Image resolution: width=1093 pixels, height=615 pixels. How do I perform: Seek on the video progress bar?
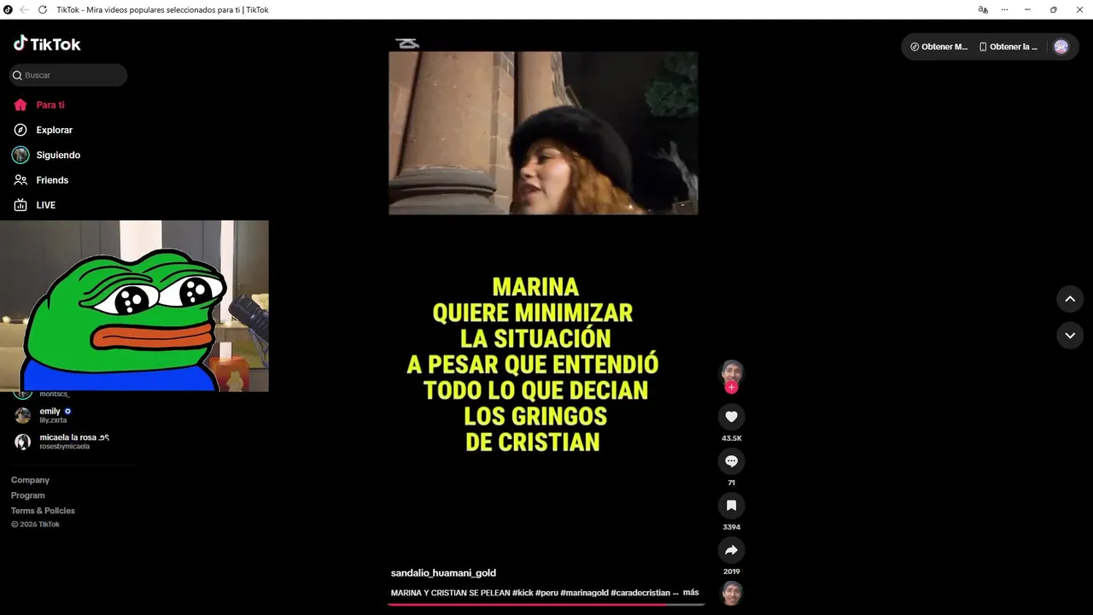(546, 605)
